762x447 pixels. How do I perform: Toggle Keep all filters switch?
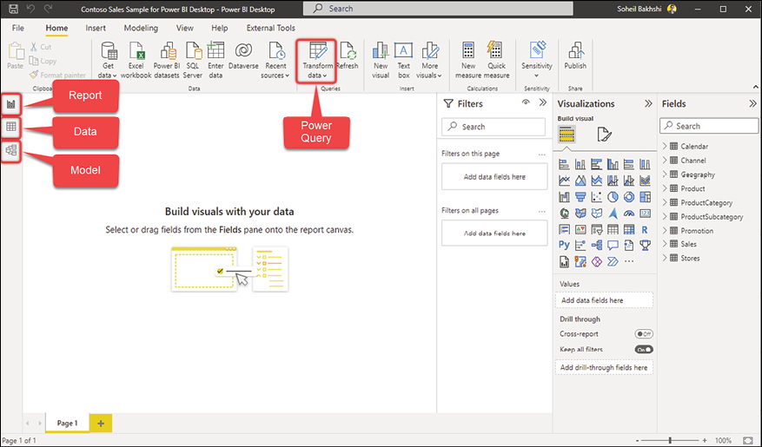644,350
